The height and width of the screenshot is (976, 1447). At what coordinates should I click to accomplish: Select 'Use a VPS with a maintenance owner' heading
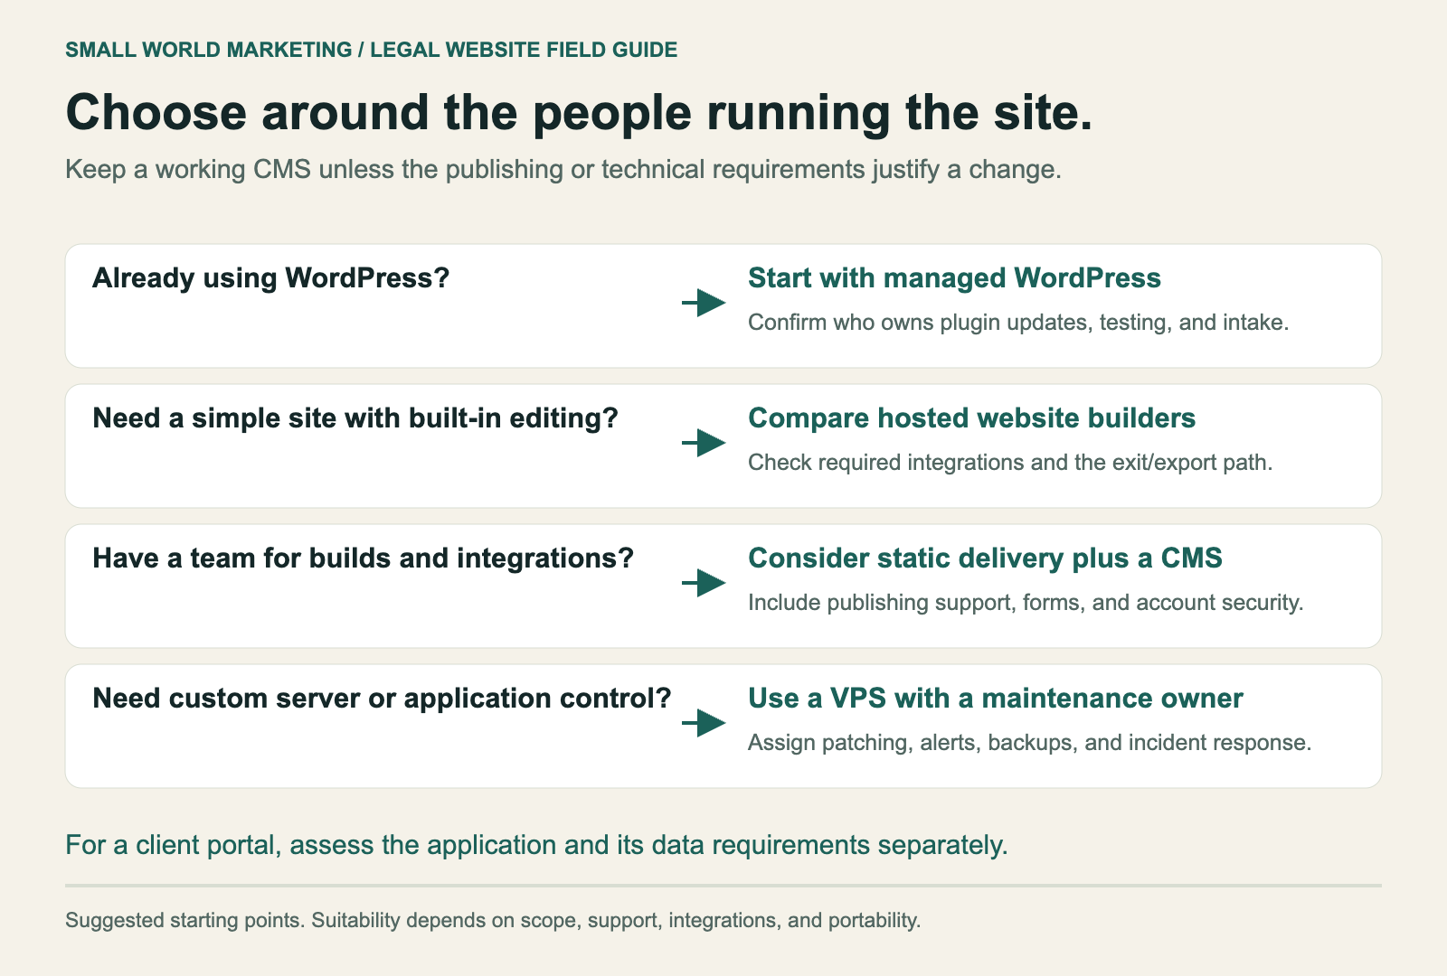pos(995,698)
